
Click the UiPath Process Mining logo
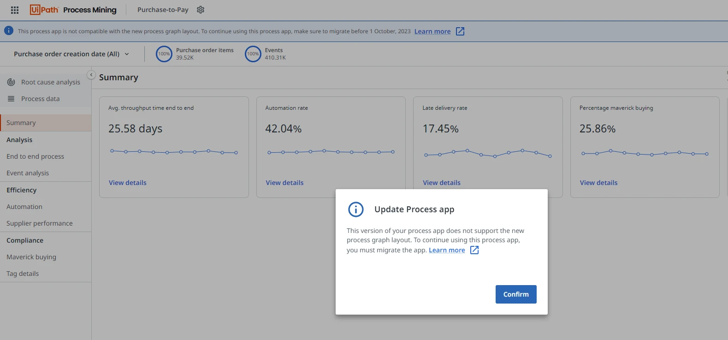point(73,10)
